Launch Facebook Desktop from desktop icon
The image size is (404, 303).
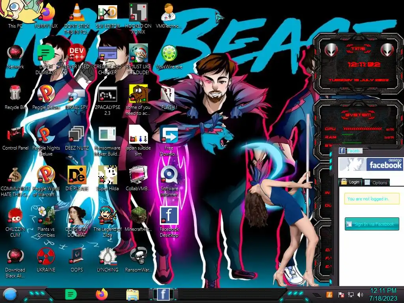[169, 222]
